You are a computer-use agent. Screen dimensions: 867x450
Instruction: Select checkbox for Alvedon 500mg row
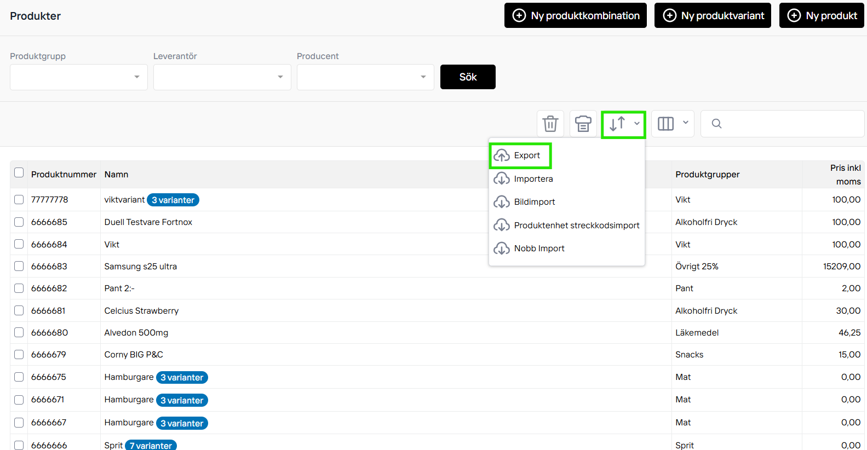click(x=19, y=332)
